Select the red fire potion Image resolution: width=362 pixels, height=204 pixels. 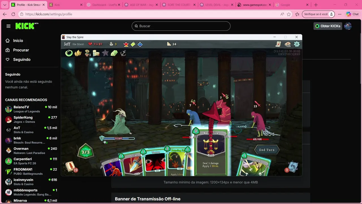click(126, 44)
